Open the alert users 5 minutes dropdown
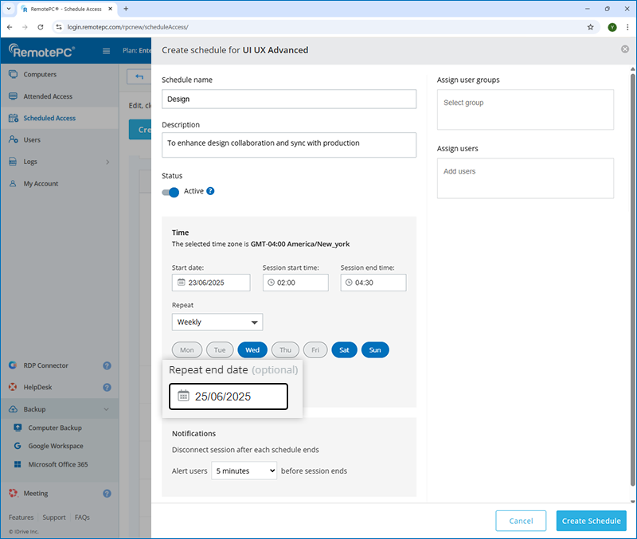637x539 pixels. 244,471
